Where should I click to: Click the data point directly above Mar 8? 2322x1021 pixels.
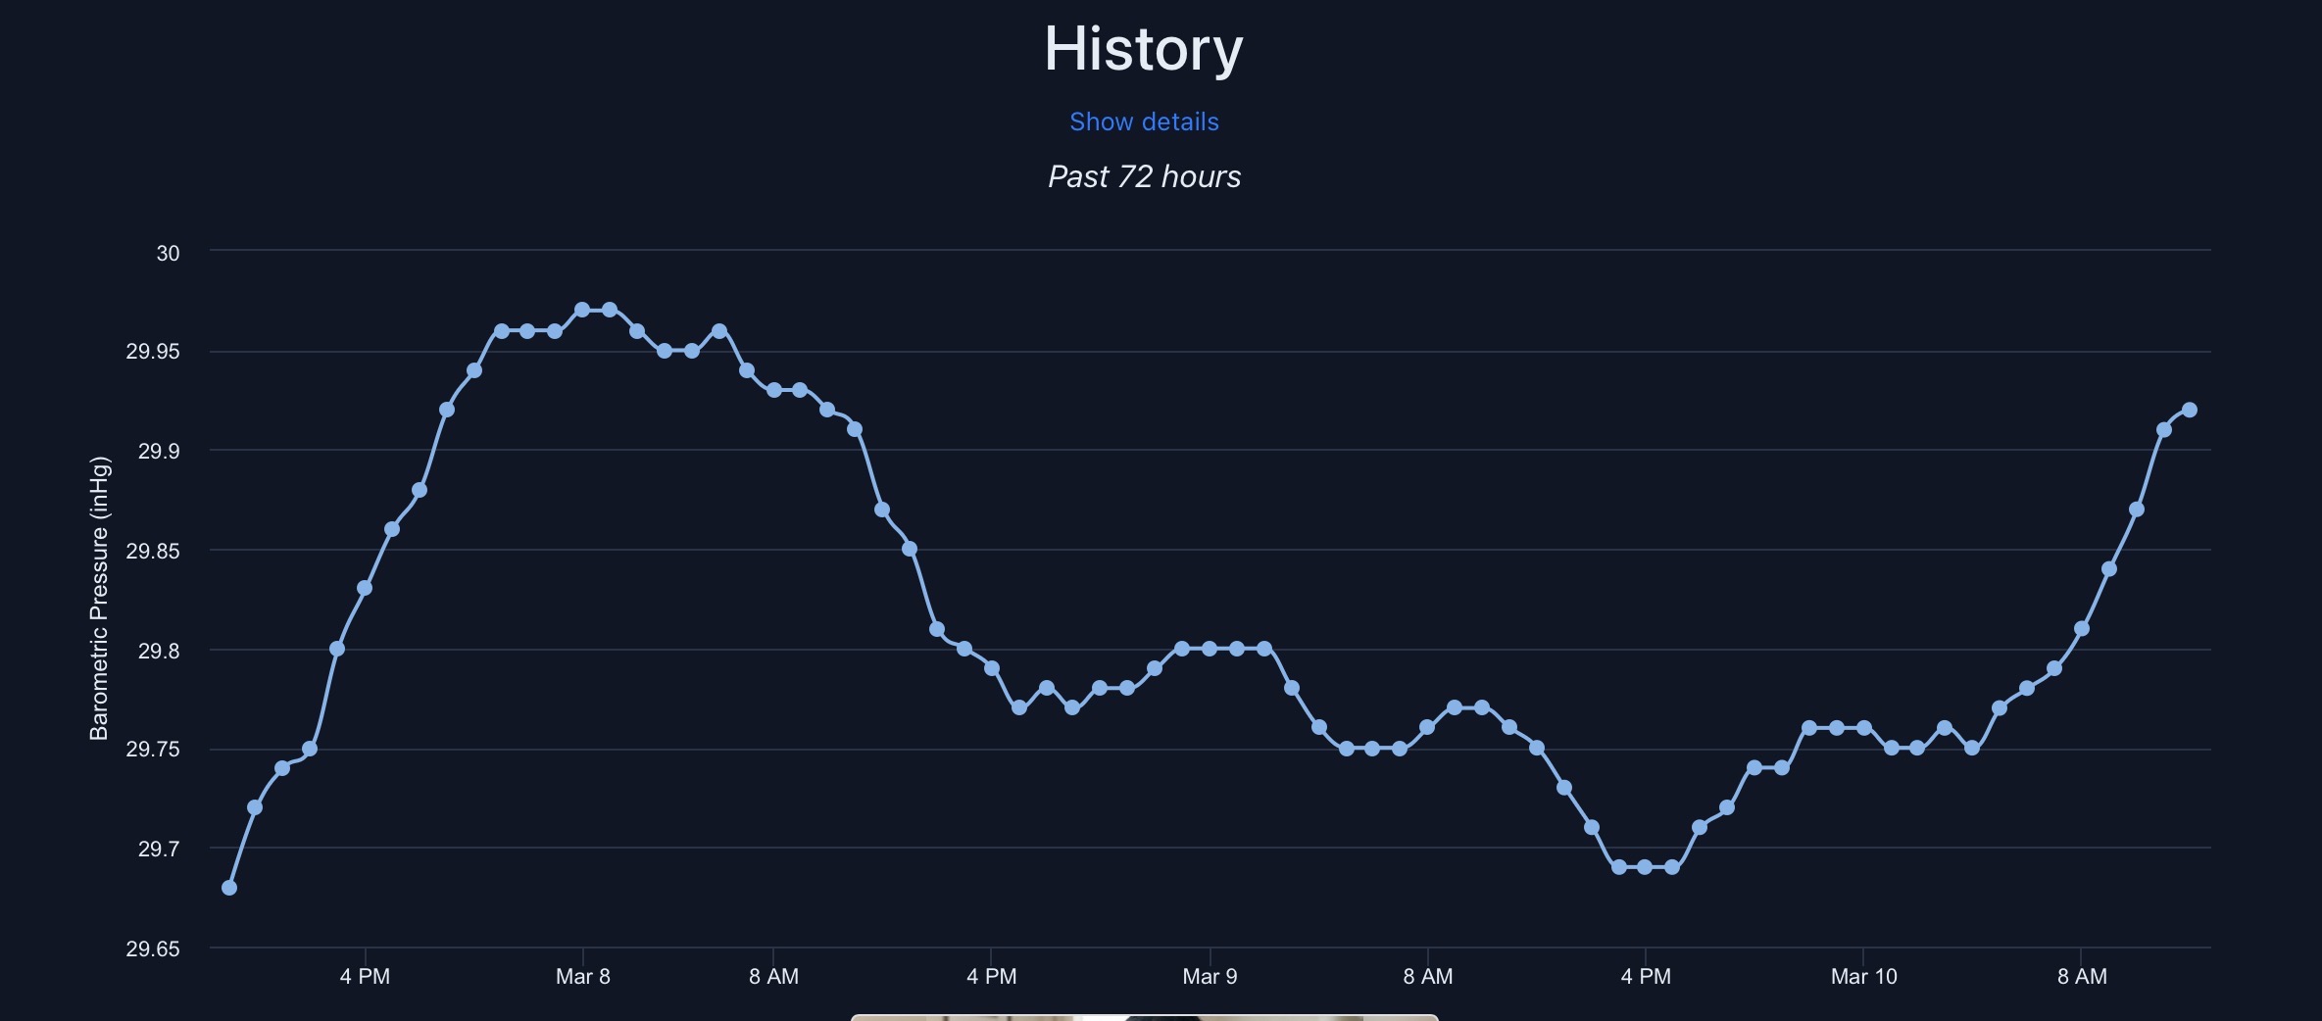click(x=582, y=310)
